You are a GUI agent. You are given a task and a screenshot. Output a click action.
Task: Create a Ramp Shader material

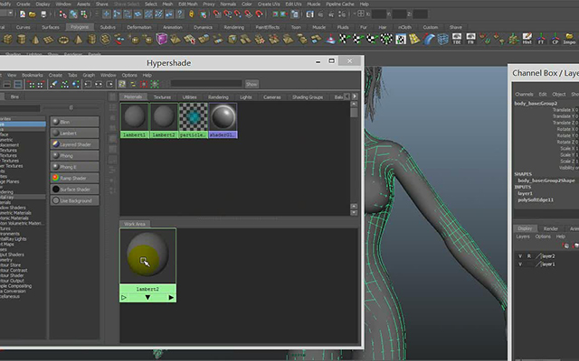point(74,178)
